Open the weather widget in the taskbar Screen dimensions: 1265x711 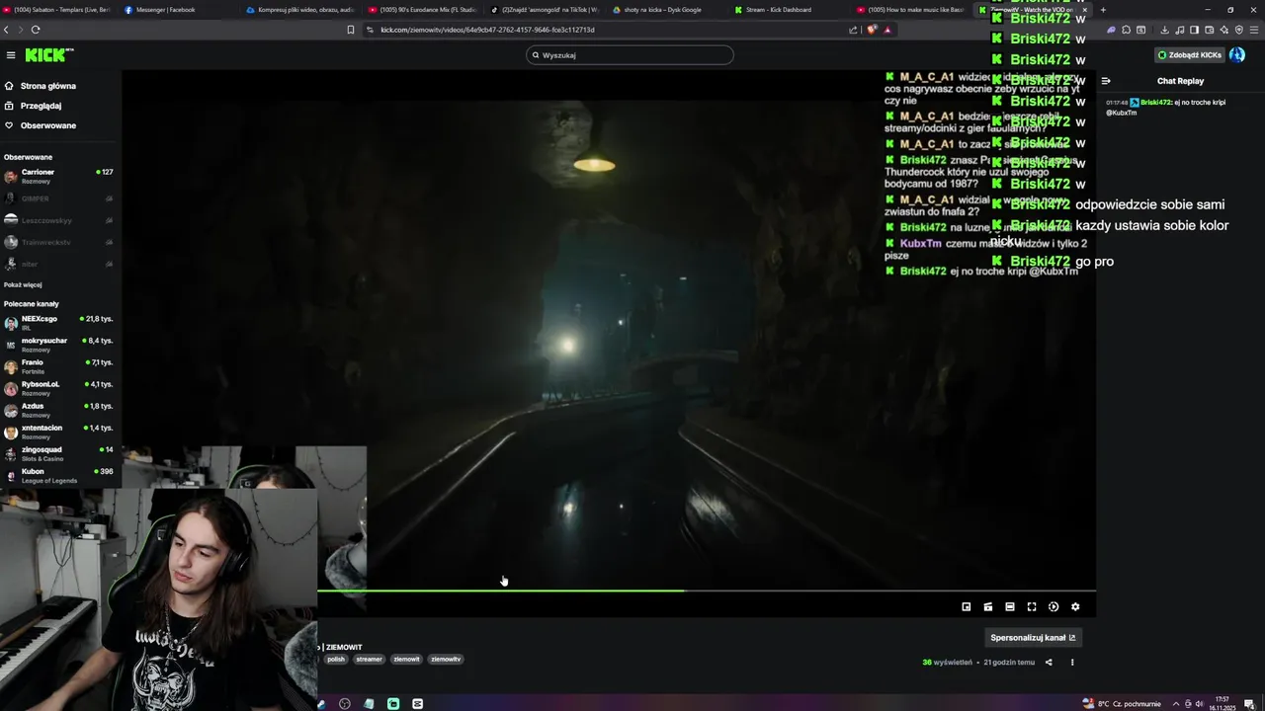1122,703
